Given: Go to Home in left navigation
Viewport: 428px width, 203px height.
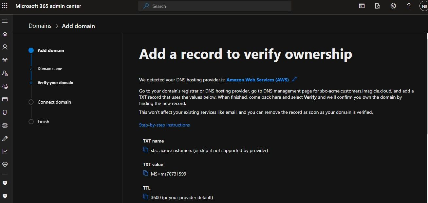Looking at the screenshot, I should coord(5,34).
